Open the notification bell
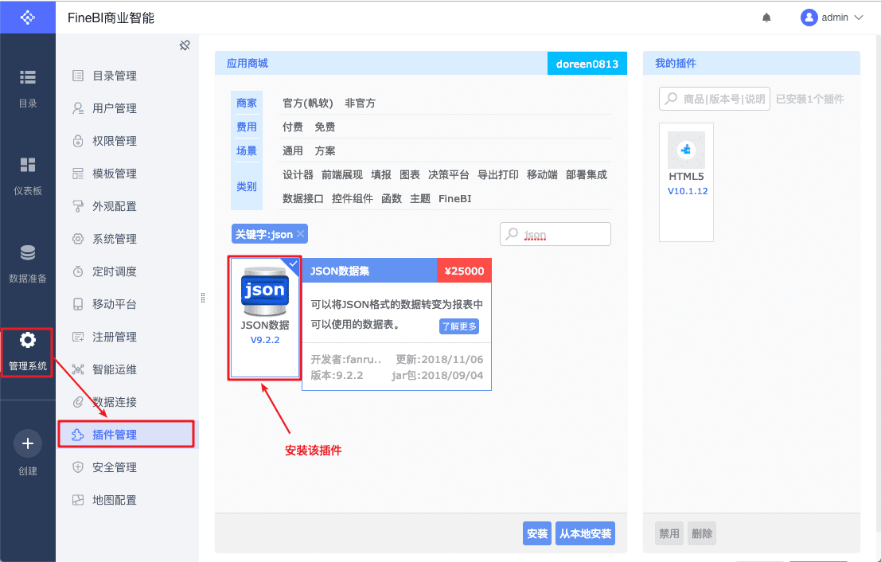The width and height of the screenshot is (881, 562). [x=766, y=18]
